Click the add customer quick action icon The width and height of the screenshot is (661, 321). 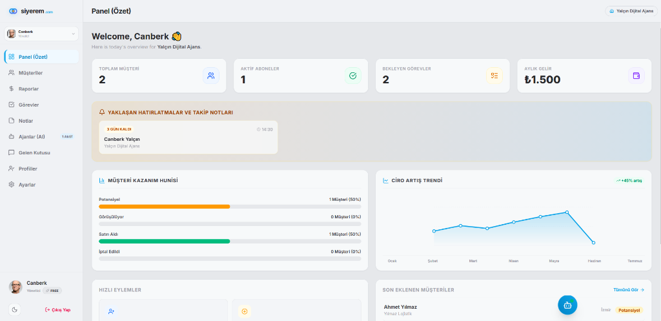(x=111, y=312)
